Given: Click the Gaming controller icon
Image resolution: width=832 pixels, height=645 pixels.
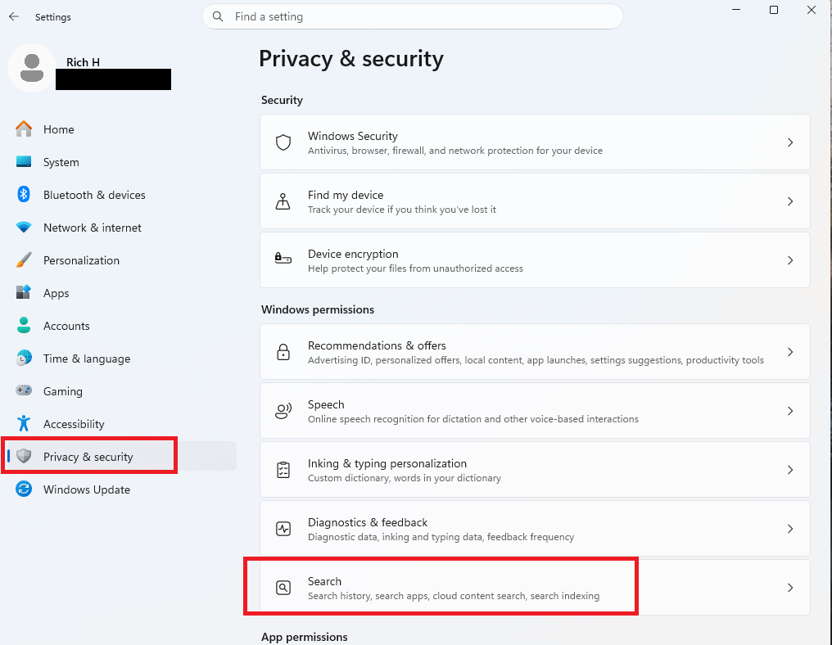Looking at the screenshot, I should click(x=24, y=390).
